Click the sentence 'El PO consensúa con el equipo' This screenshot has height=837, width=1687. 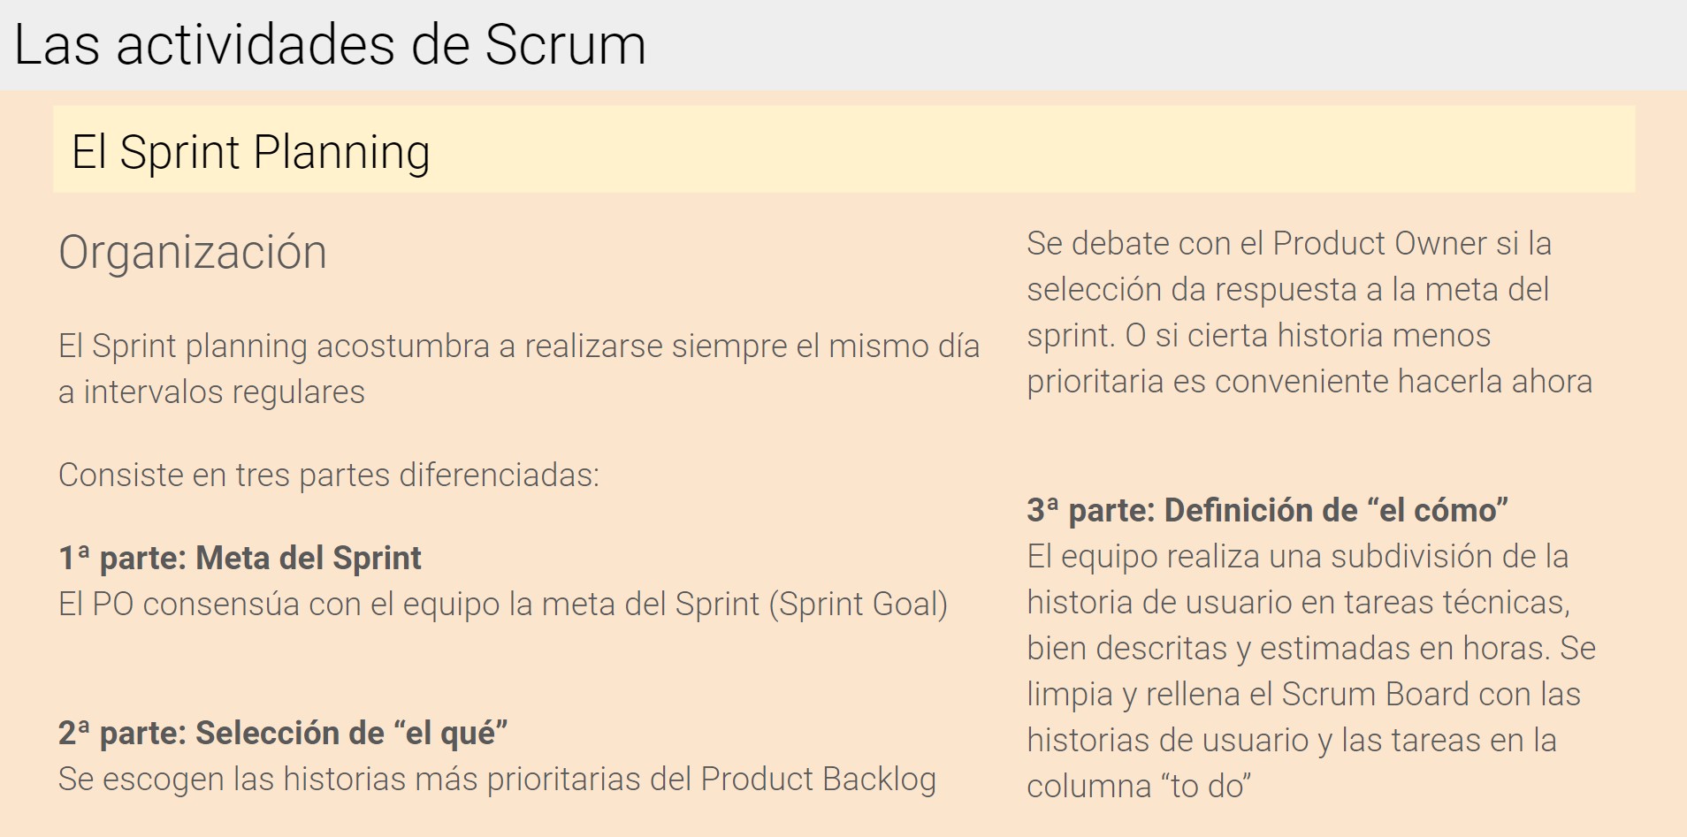[503, 605]
